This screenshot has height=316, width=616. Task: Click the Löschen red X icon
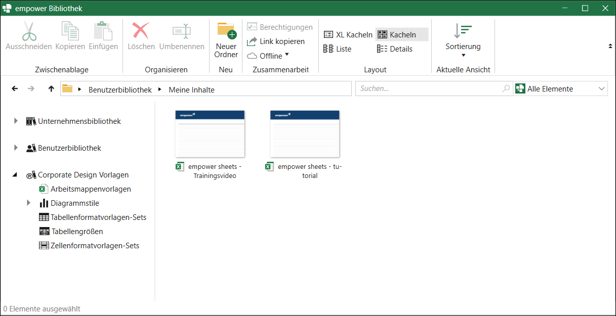point(141,31)
